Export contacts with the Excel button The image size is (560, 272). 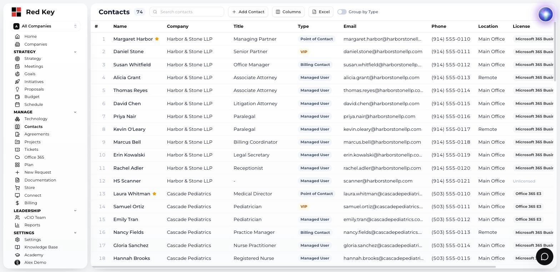click(x=321, y=12)
